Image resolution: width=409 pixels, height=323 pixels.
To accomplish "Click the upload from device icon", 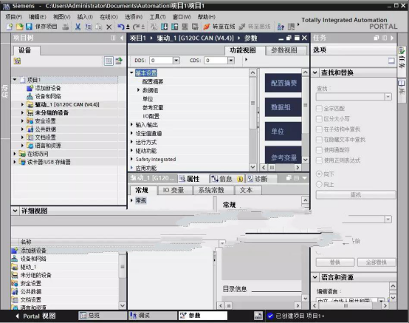I will 174,27.
